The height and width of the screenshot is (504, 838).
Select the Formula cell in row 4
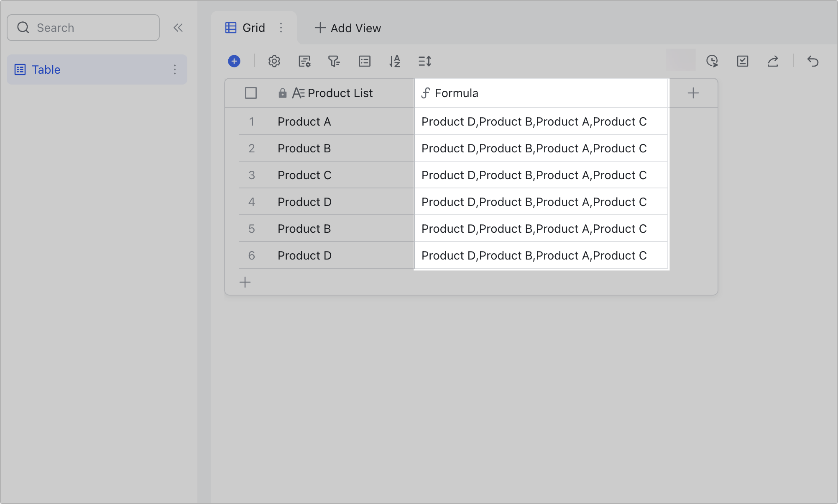541,202
